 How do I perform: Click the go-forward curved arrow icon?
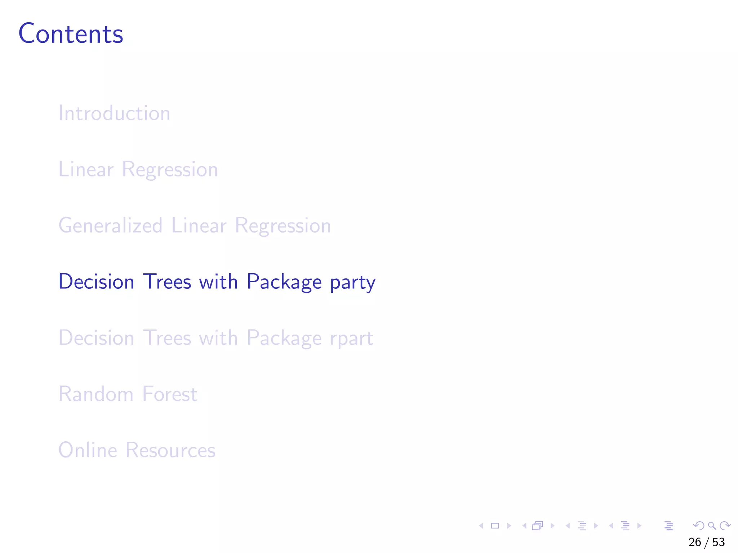(x=725, y=526)
